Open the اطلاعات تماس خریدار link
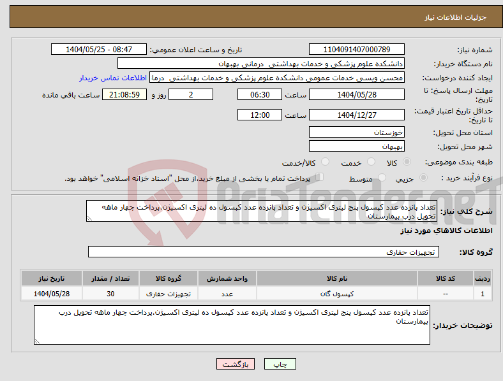Image resolution: width=503 pixels, height=381 pixels. (113, 78)
